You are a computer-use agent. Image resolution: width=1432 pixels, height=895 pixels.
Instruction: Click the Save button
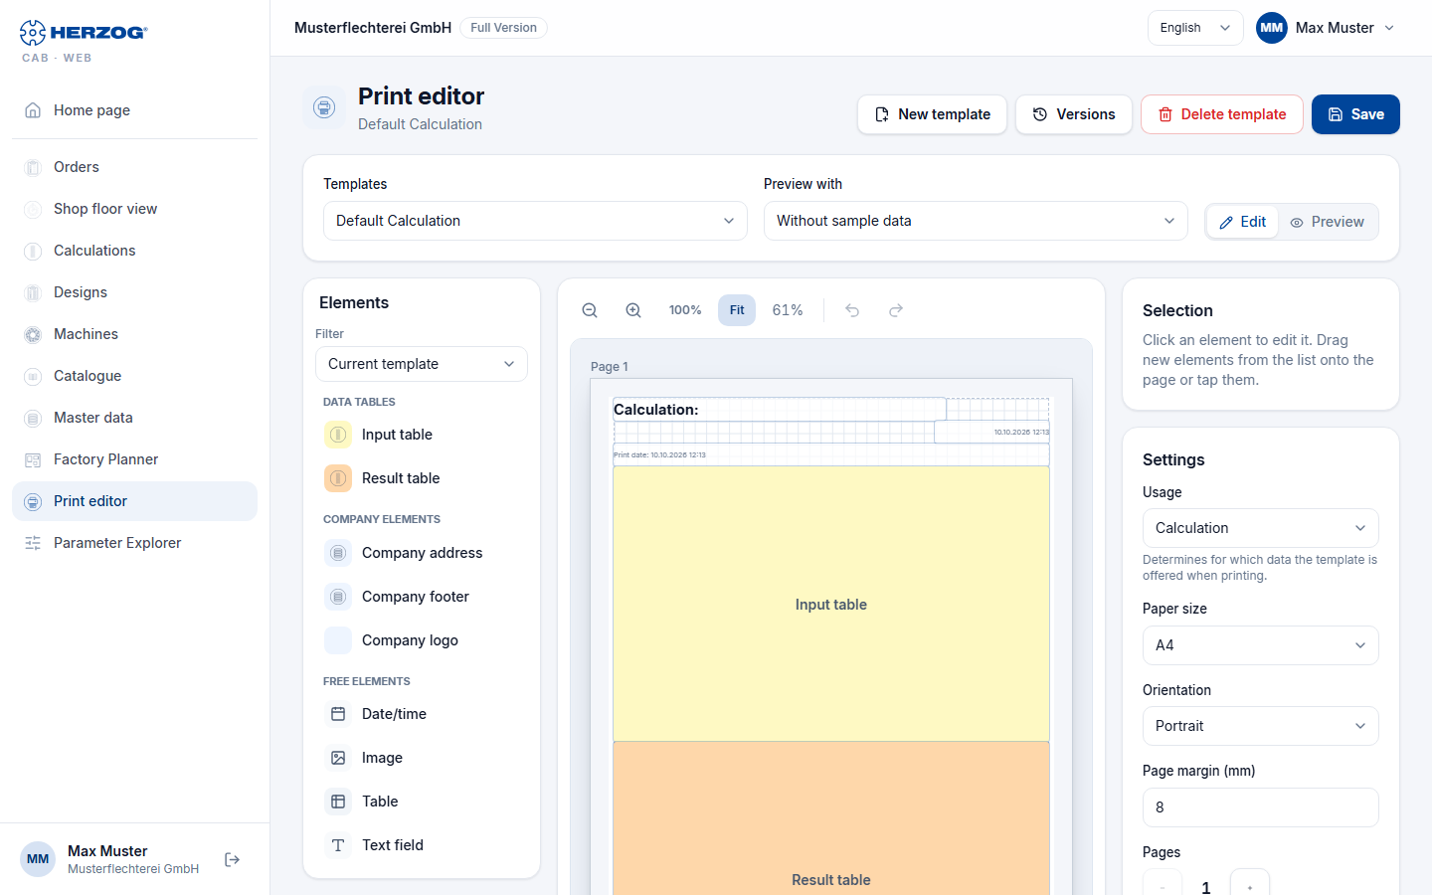pos(1355,114)
